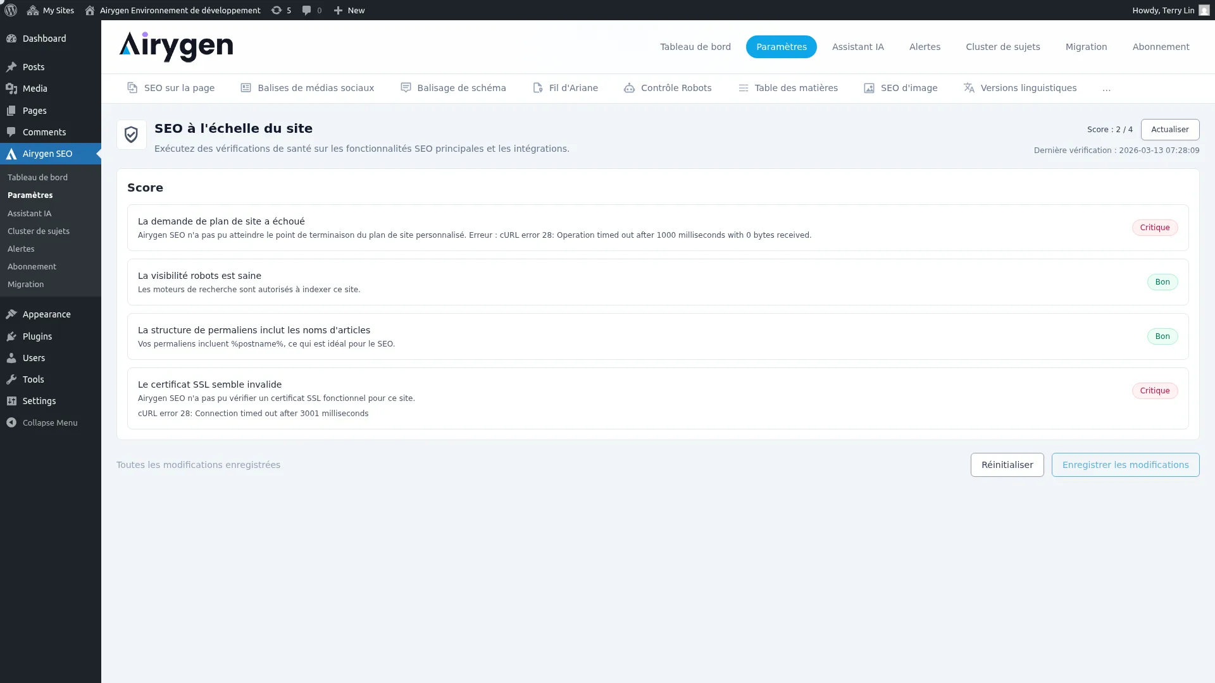The height and width of the screenshot is (683, 1215).
Task: Click the Contrôle Robots robot icon
Action: pos(629,88)
